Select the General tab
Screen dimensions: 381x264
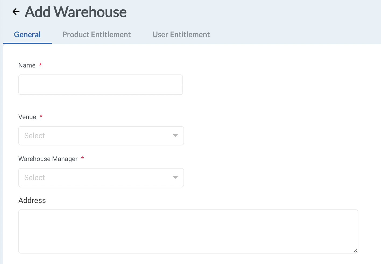27,34
